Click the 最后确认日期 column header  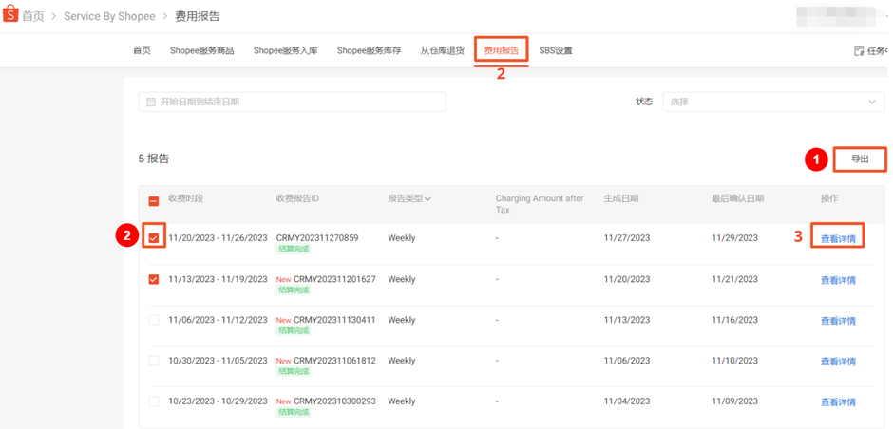737,198
